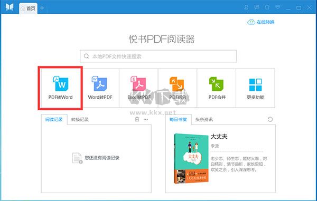Click the 您还没有阅读记录 empty message
Image resolution: width=317 pixels, height=201 pixels.
[101, 158]
